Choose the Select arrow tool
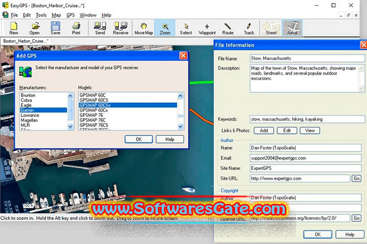The width and height of the screenshot is (367, 244). pyautogui.click(x=186, y=28)
